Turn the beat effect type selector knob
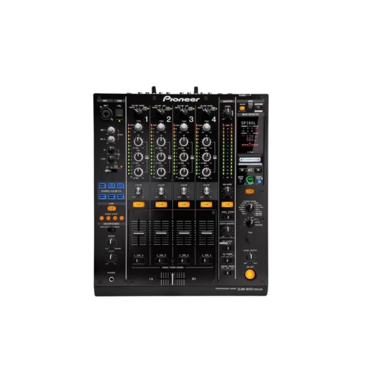This screenshot has width=370, height=370. (249, 208)
